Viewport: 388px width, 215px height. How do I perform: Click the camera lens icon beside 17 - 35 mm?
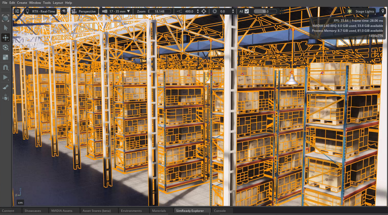pos(104,11)
